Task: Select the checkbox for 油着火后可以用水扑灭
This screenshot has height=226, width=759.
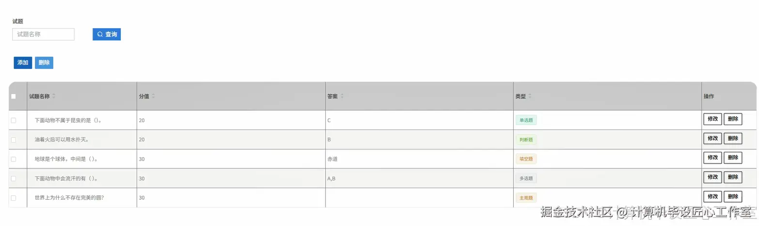Action: click(14, 140)
